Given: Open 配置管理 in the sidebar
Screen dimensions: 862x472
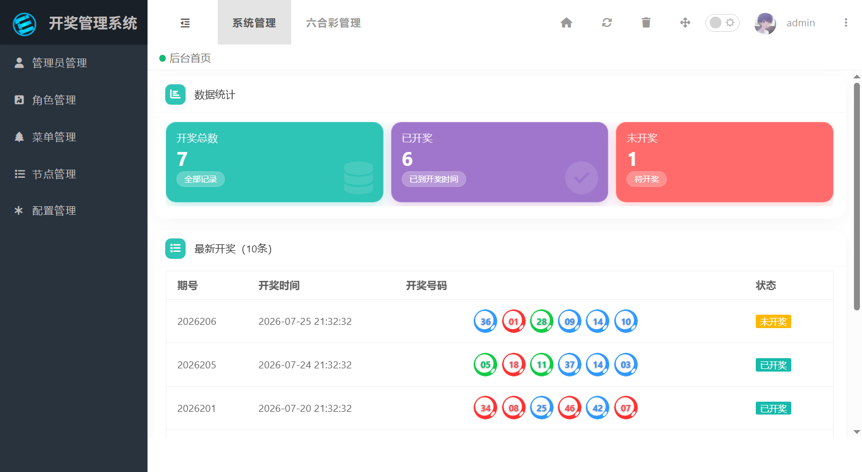Looking at the screenshot, I should [73, 210].
